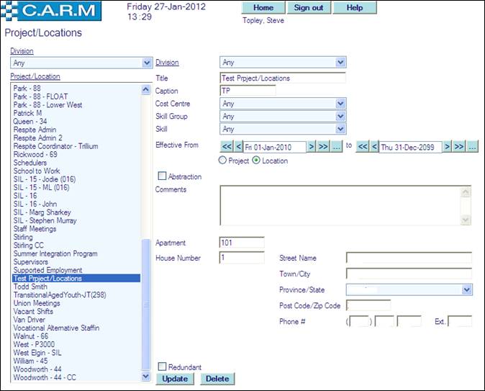Select the Project radio button
The image size is (485, 391).
[x=222, y=161]
